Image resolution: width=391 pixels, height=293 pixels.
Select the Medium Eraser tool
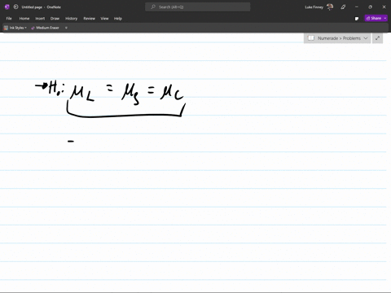tap(45, 28)
